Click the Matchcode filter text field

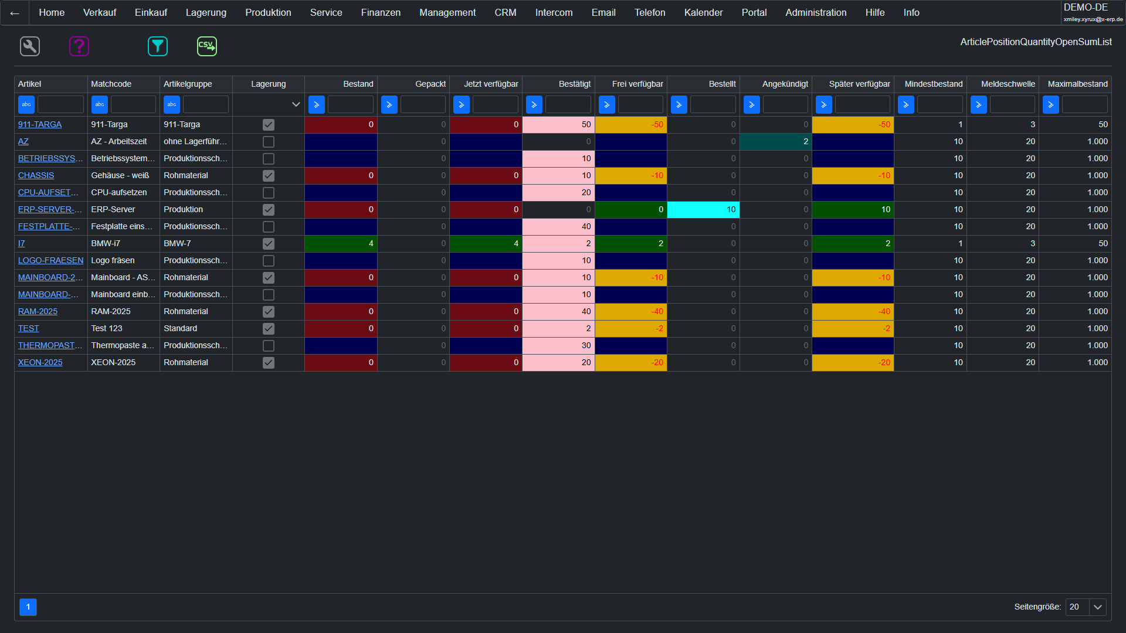click(133, 105)
